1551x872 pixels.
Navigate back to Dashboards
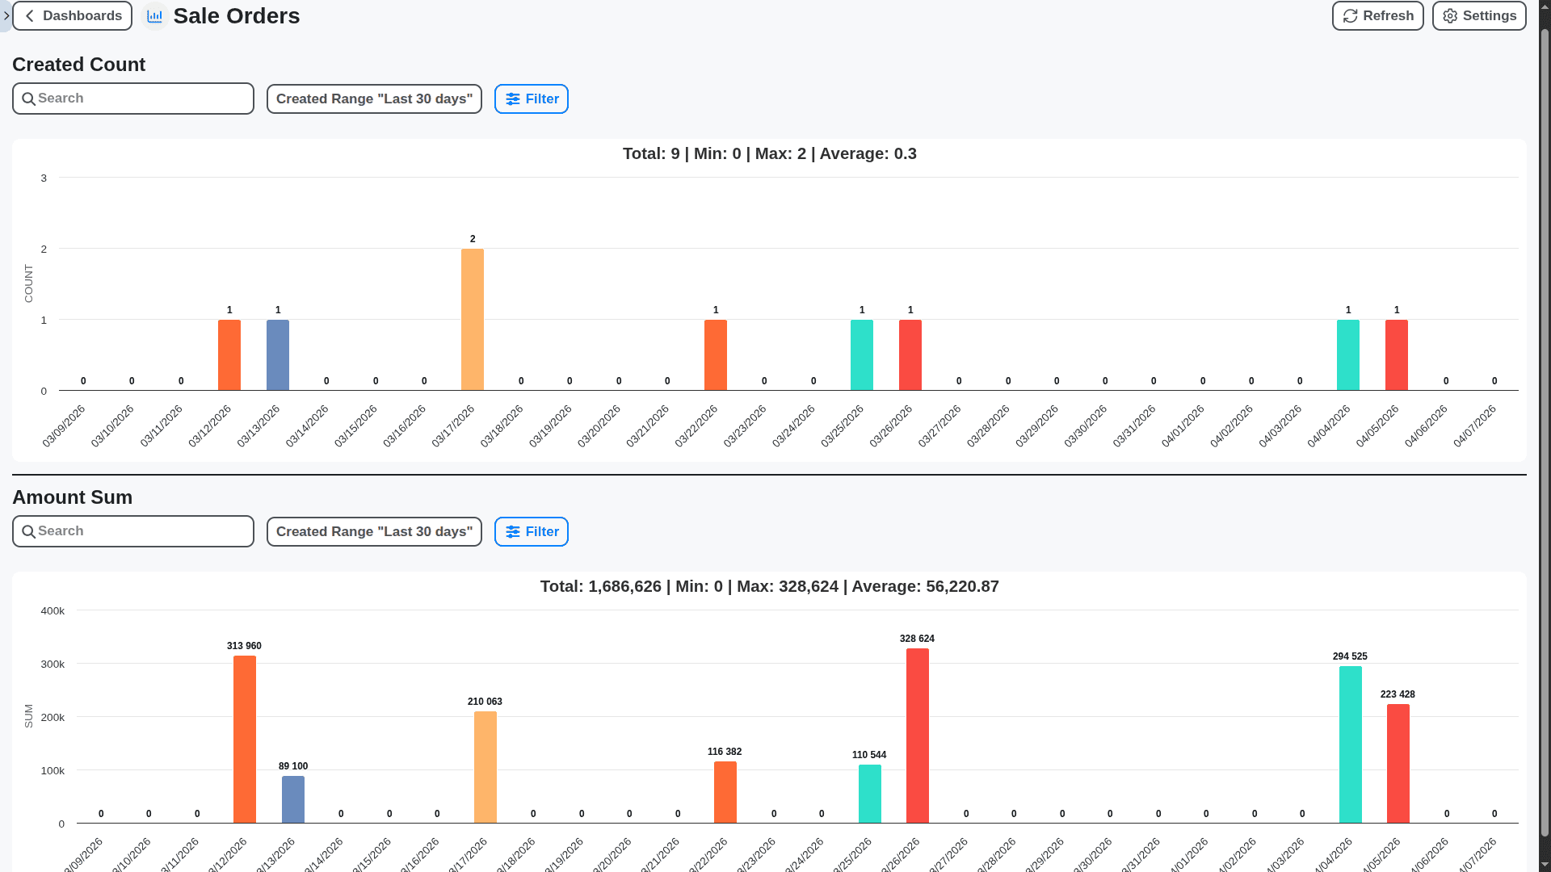(x=72, y=15)
